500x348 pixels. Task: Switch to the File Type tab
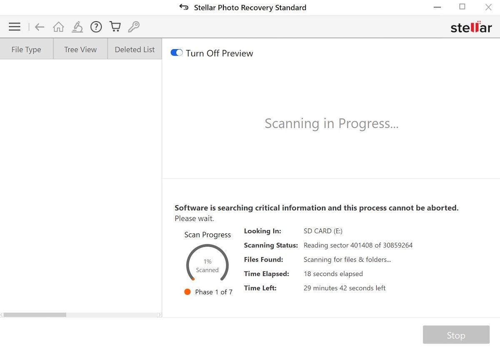pos(26,50)
